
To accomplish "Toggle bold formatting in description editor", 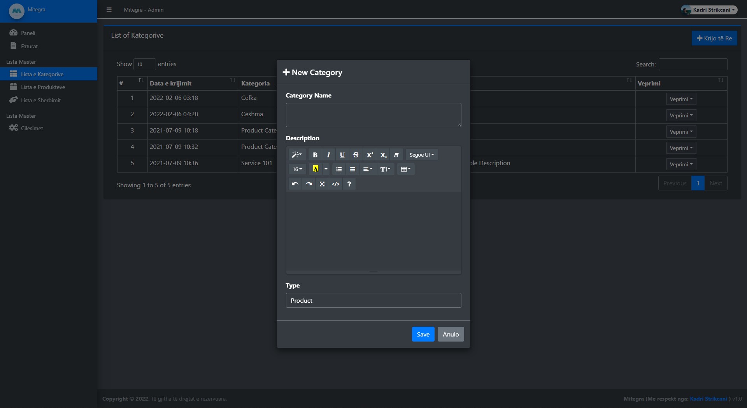I will [x=315, y=155].
